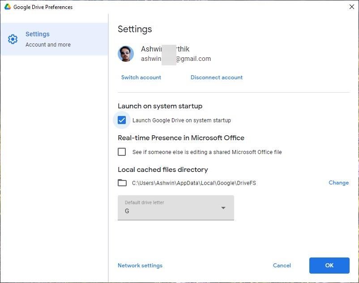The width and height of the screenshot is (359, 283).
Task: Click the C:\Users\Ashwin\AppData\Local\Google\DriveFS path text
Action: 194,183
